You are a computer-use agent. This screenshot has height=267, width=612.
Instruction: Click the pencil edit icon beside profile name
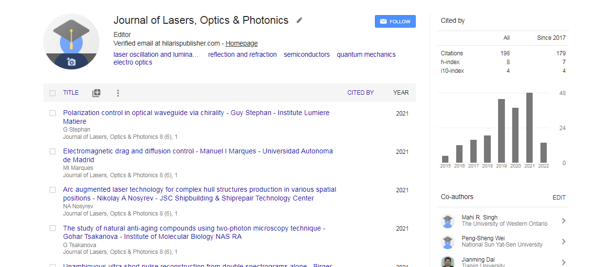[x=299, y=20]
